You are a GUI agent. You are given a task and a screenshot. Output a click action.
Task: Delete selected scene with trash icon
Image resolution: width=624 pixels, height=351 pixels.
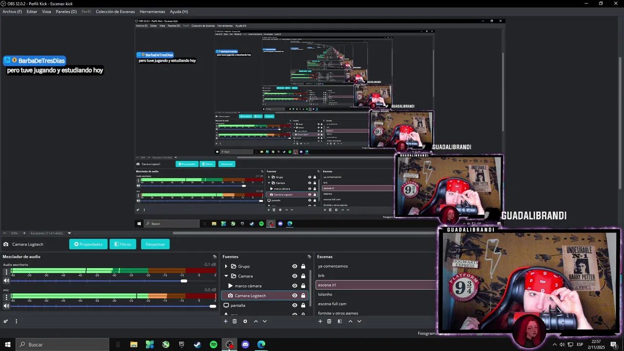[x=329, y=321]
